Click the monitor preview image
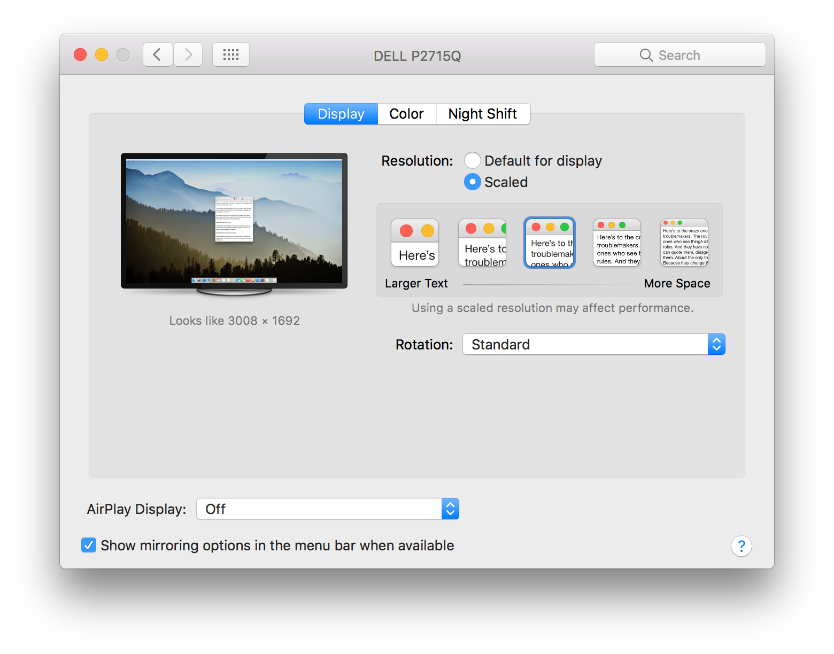Image resolution: width=834 pixels, height=654 pixels. coord(234,224)
